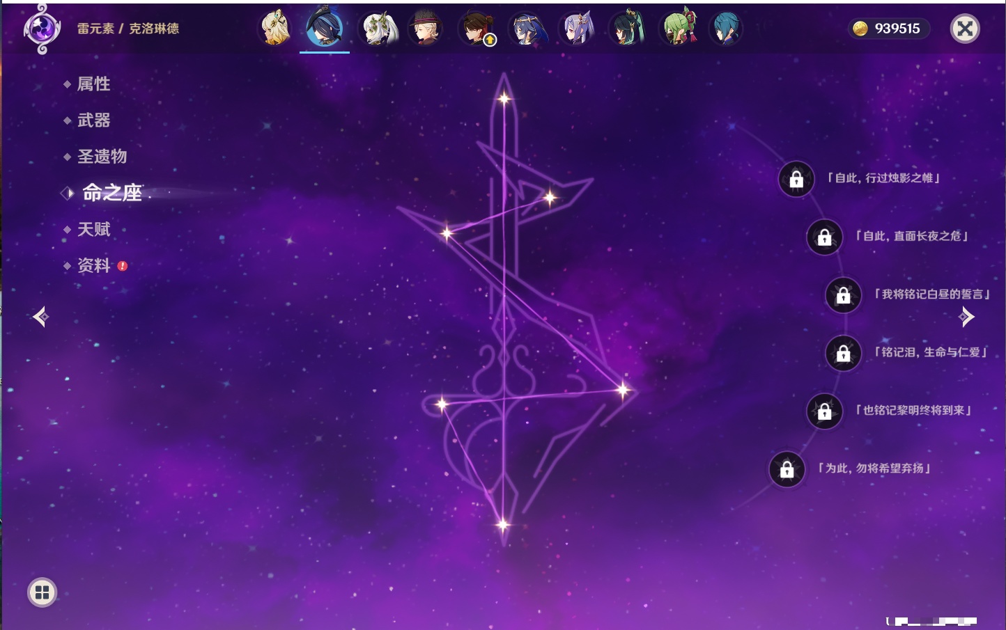1006x630 pixels.
Task: Go to previous character with left arrow
Action: 40,317
